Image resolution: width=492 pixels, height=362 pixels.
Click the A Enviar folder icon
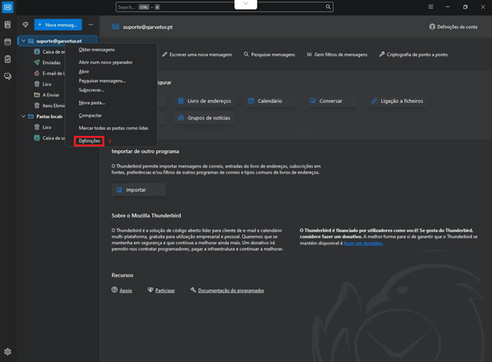[x=37, y=95]
